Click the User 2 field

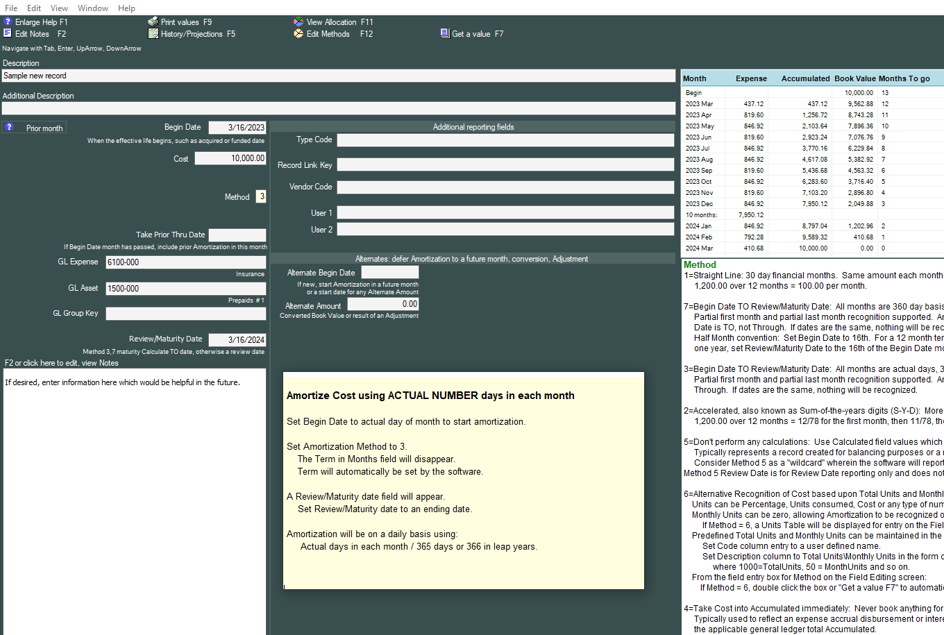505,229
